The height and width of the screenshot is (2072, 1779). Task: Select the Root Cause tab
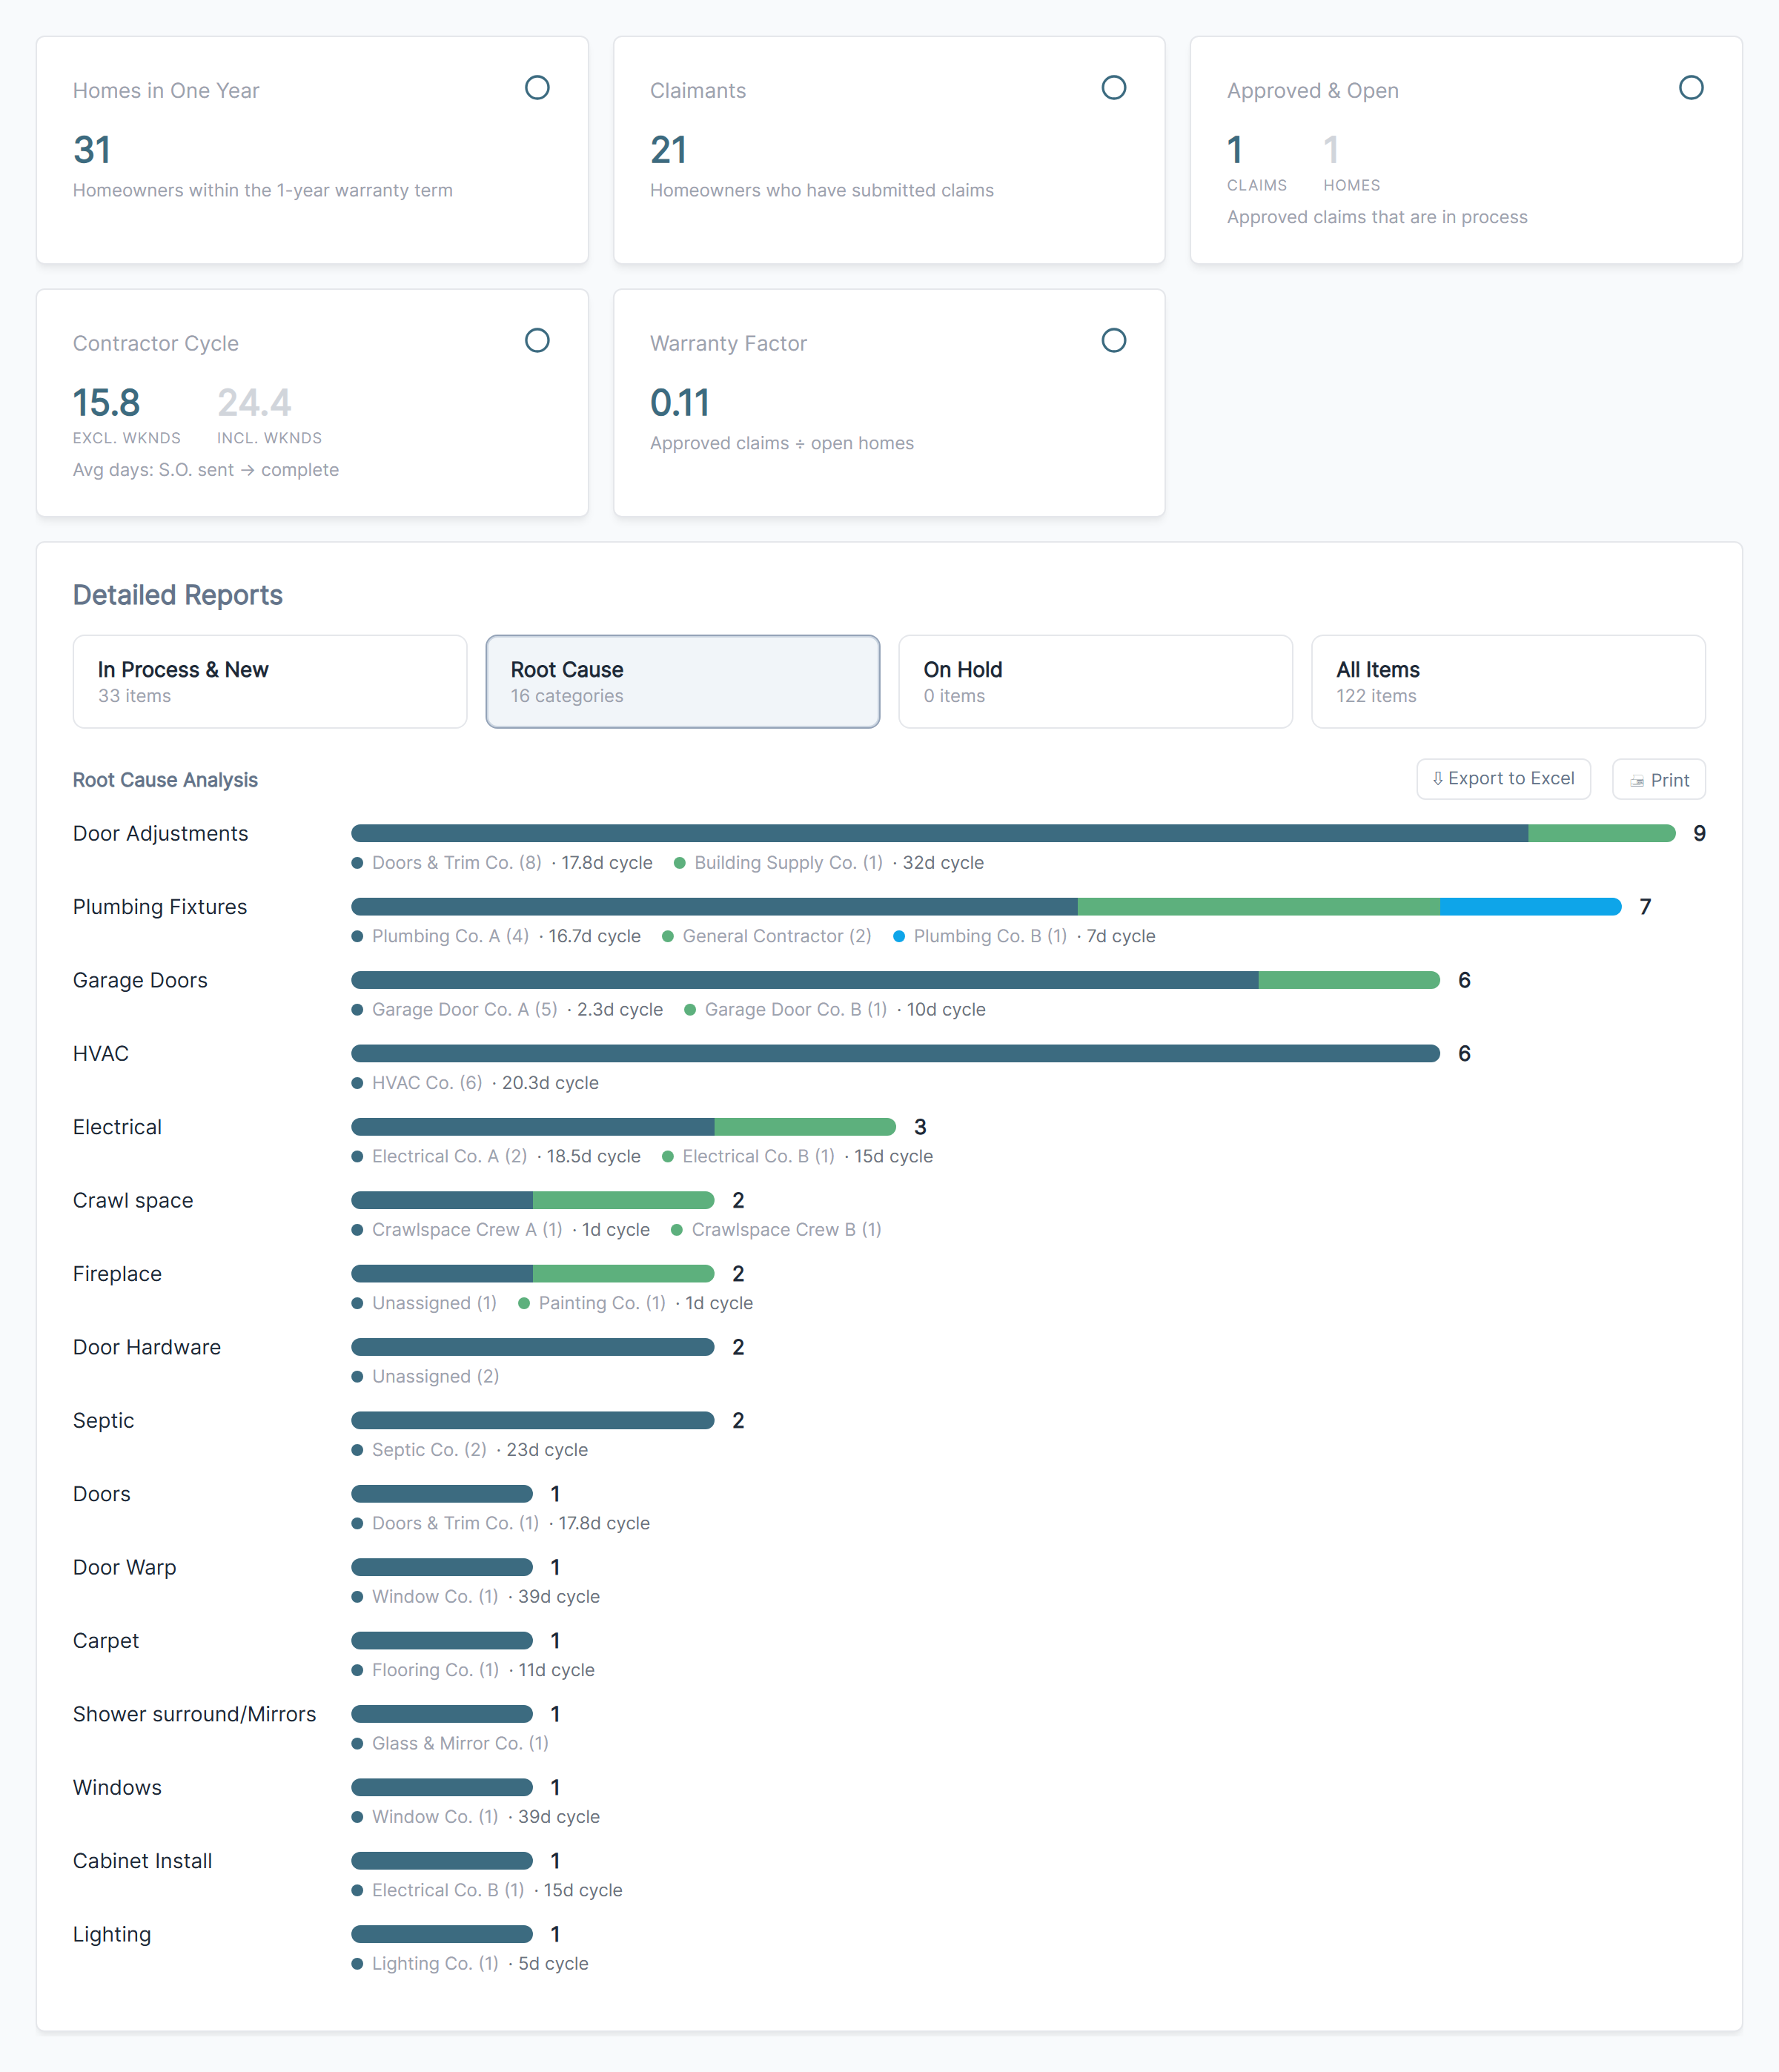click(x=683, y=682)
